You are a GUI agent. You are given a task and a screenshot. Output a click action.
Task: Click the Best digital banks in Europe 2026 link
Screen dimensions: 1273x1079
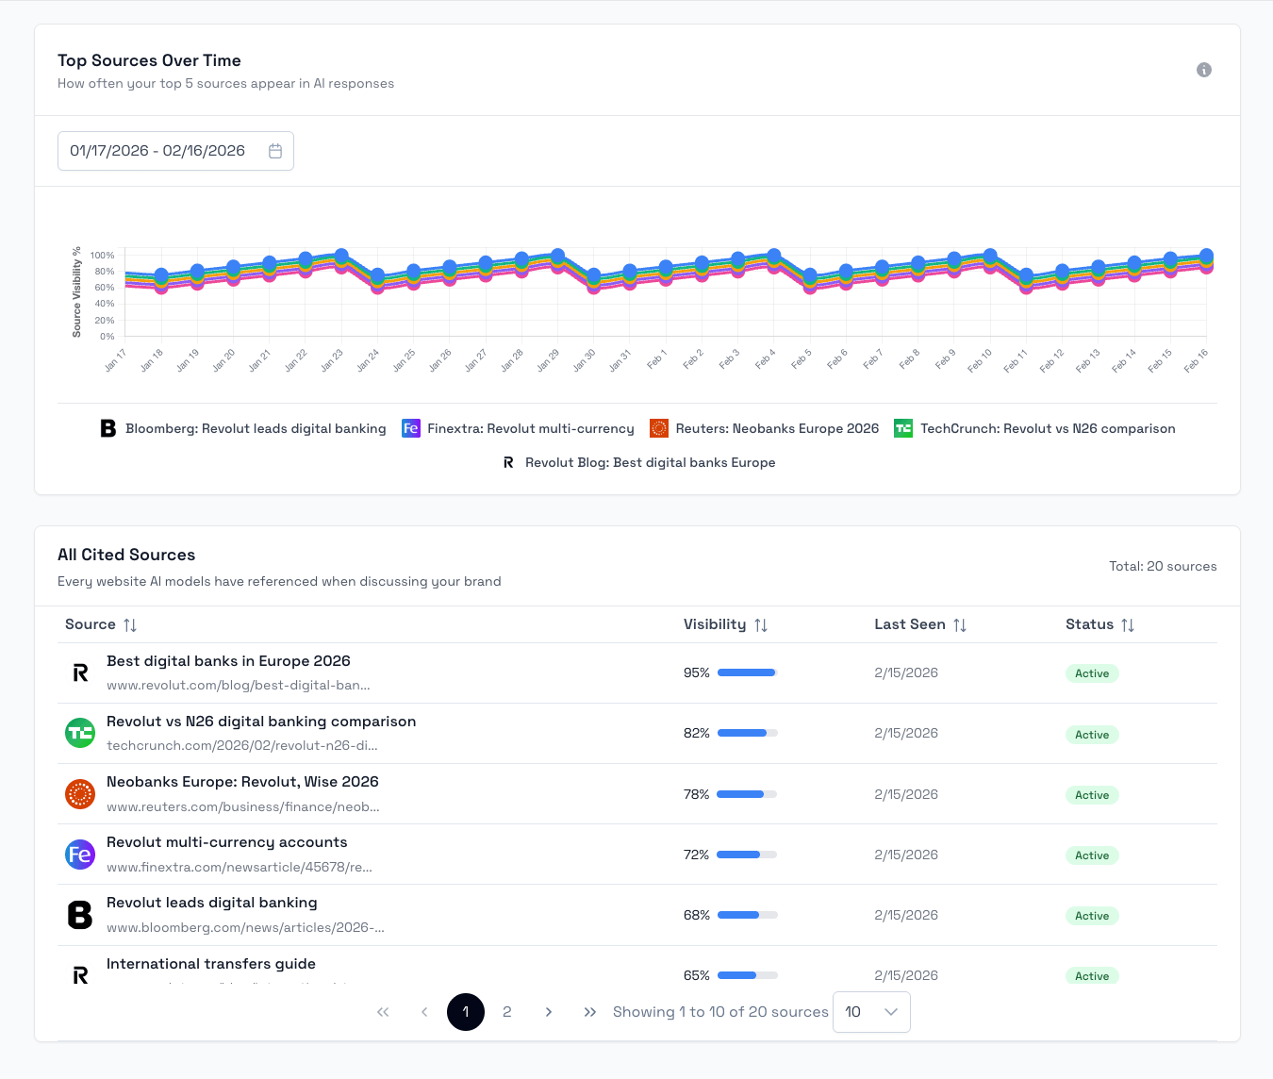(x=228, y=660)
